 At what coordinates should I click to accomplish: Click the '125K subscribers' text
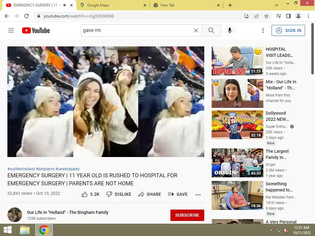pyautogui.click(x=42, y=218)
